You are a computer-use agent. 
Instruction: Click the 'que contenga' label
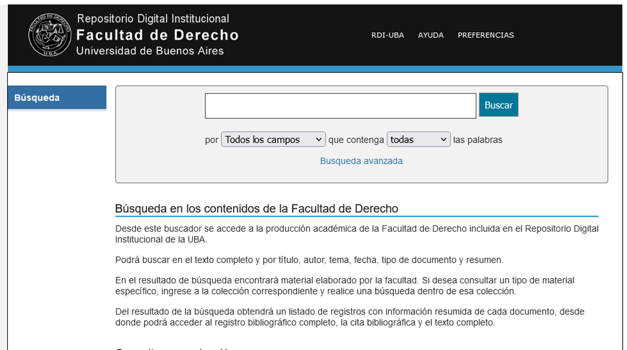356,139
